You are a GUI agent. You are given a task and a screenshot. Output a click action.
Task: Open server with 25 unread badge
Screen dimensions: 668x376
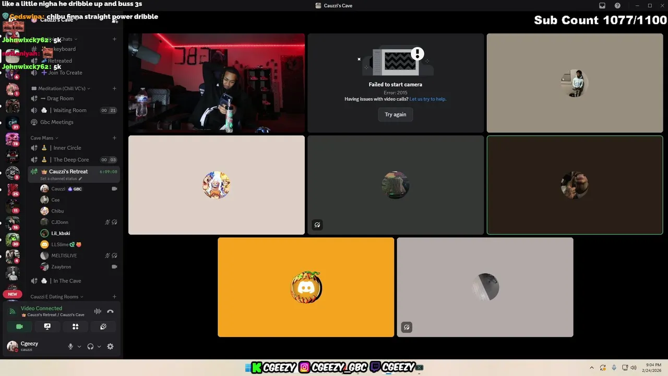point(12,190)
